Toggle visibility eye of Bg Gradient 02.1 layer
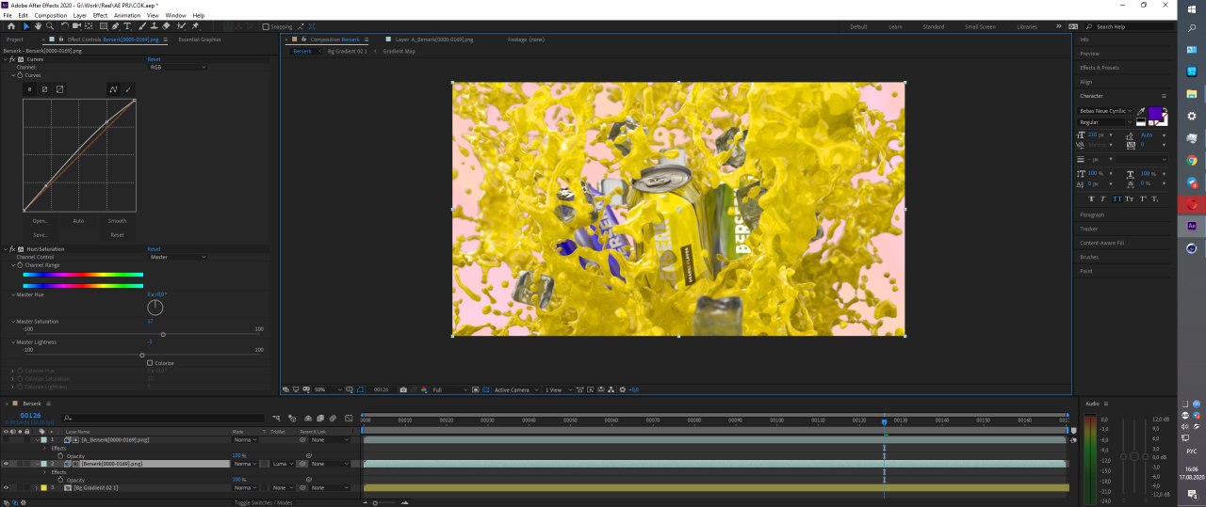Viewport: 1206px width, 507px height. [x=6, y=488]
